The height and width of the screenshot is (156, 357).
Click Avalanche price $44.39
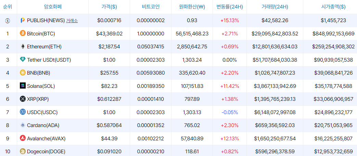click(109, 138)
